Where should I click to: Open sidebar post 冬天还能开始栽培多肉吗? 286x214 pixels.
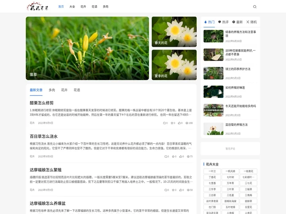point(241,106)
